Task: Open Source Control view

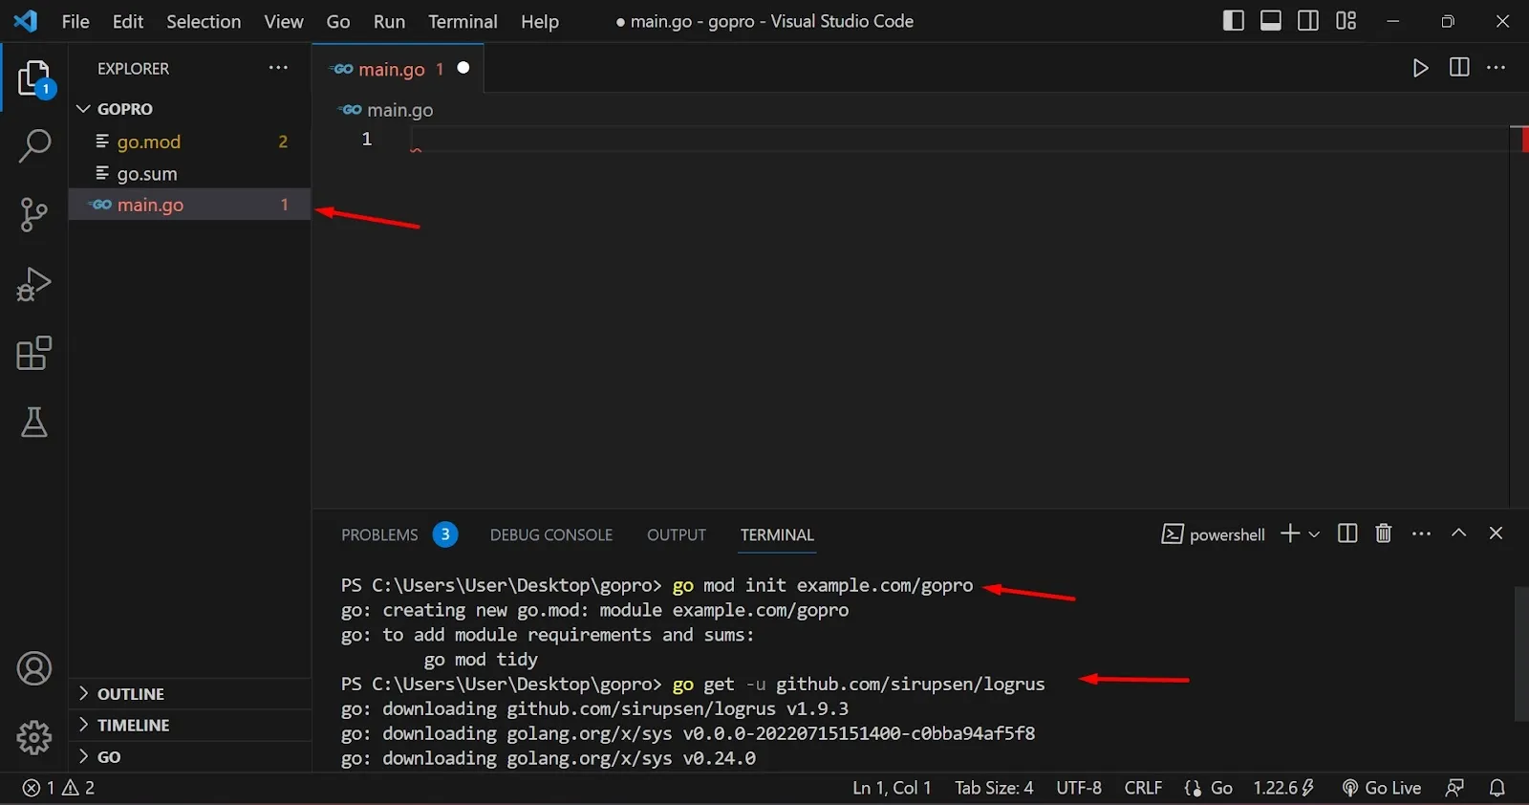Action: coord(34,215)
